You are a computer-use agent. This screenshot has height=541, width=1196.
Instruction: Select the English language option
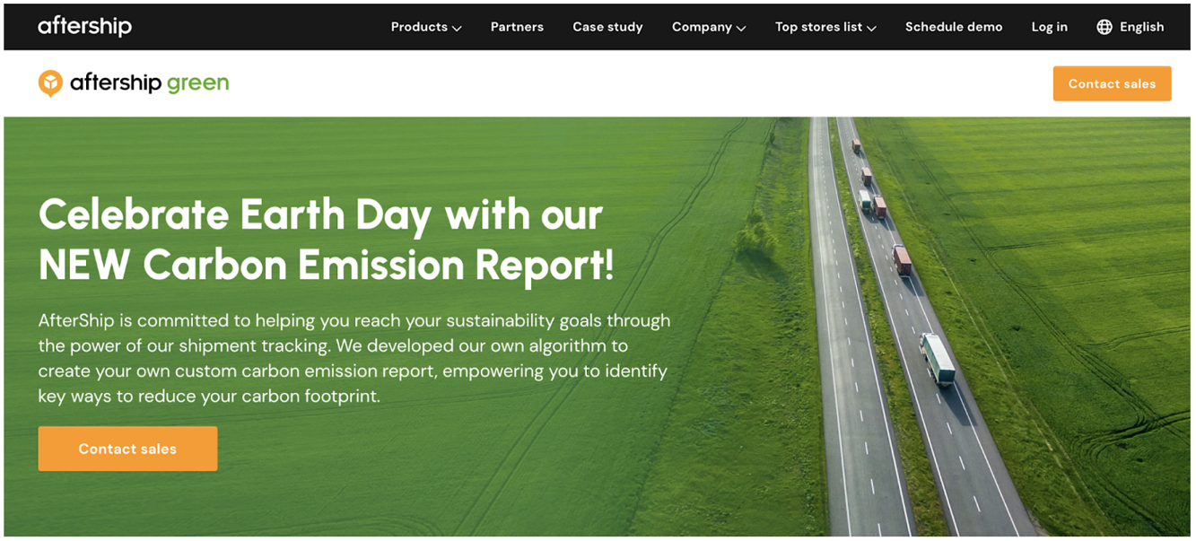[x=1141, y=27]
